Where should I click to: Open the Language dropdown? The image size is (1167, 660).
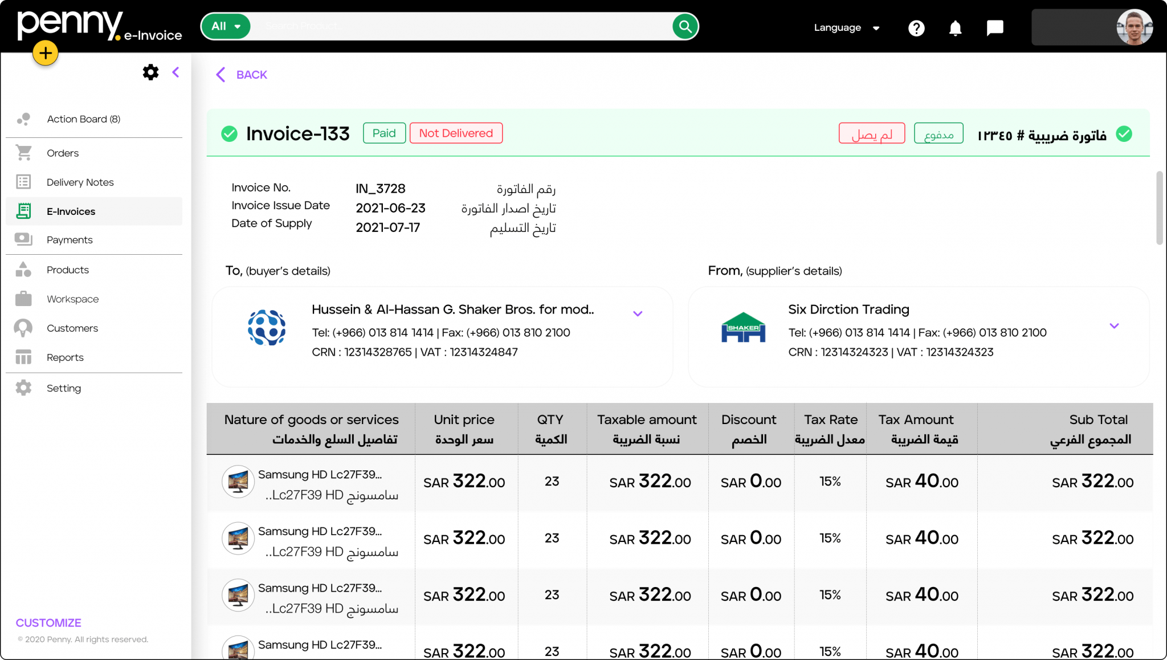(x=846, y=27)
